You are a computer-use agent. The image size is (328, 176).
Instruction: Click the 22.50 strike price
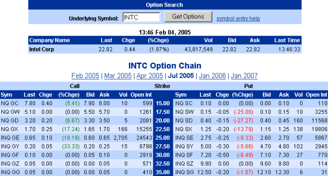[x=163, y=129]
